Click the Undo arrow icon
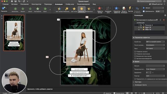This screenshot has height=94, width=167. (x=19, y=1)
